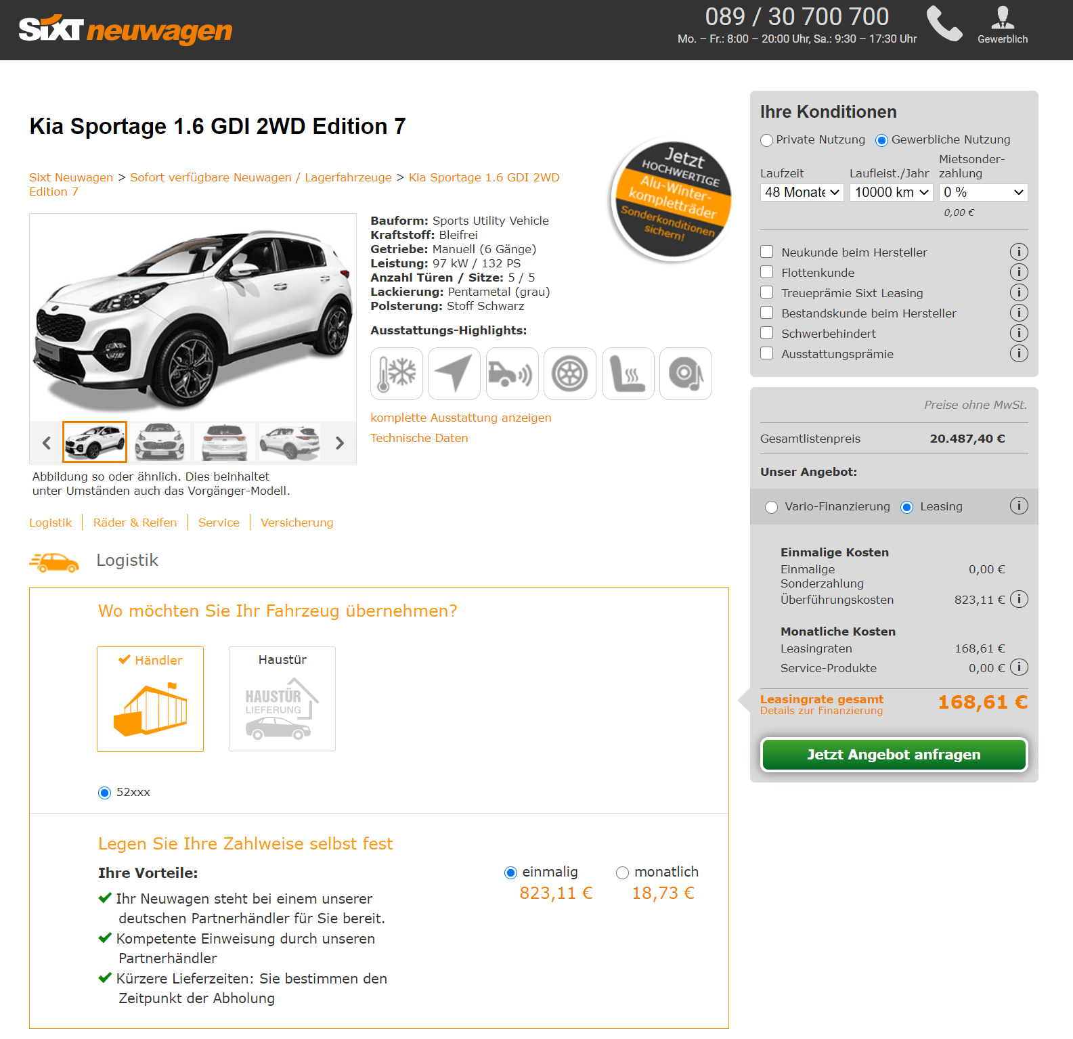Show info for financing type selection
Image resolution: width=1073 pixels, height=1039 pixels.
point(1019,506)
